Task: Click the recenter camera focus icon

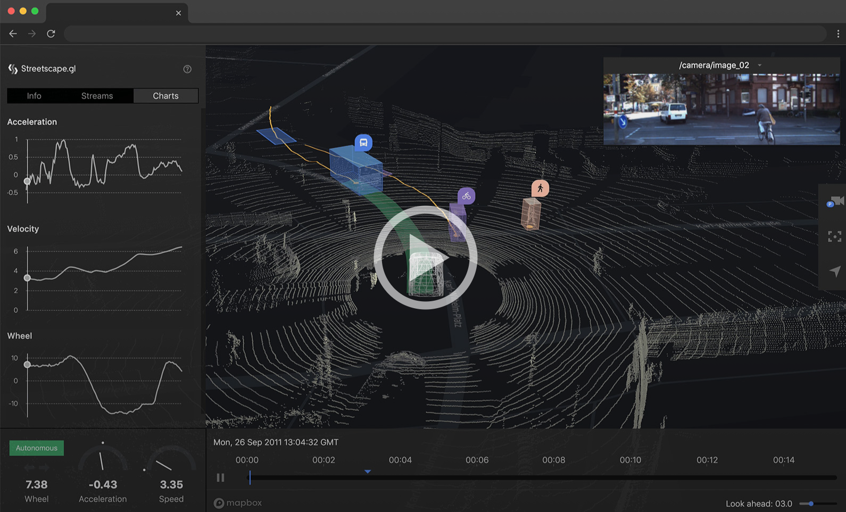Action: pos(834,236)
